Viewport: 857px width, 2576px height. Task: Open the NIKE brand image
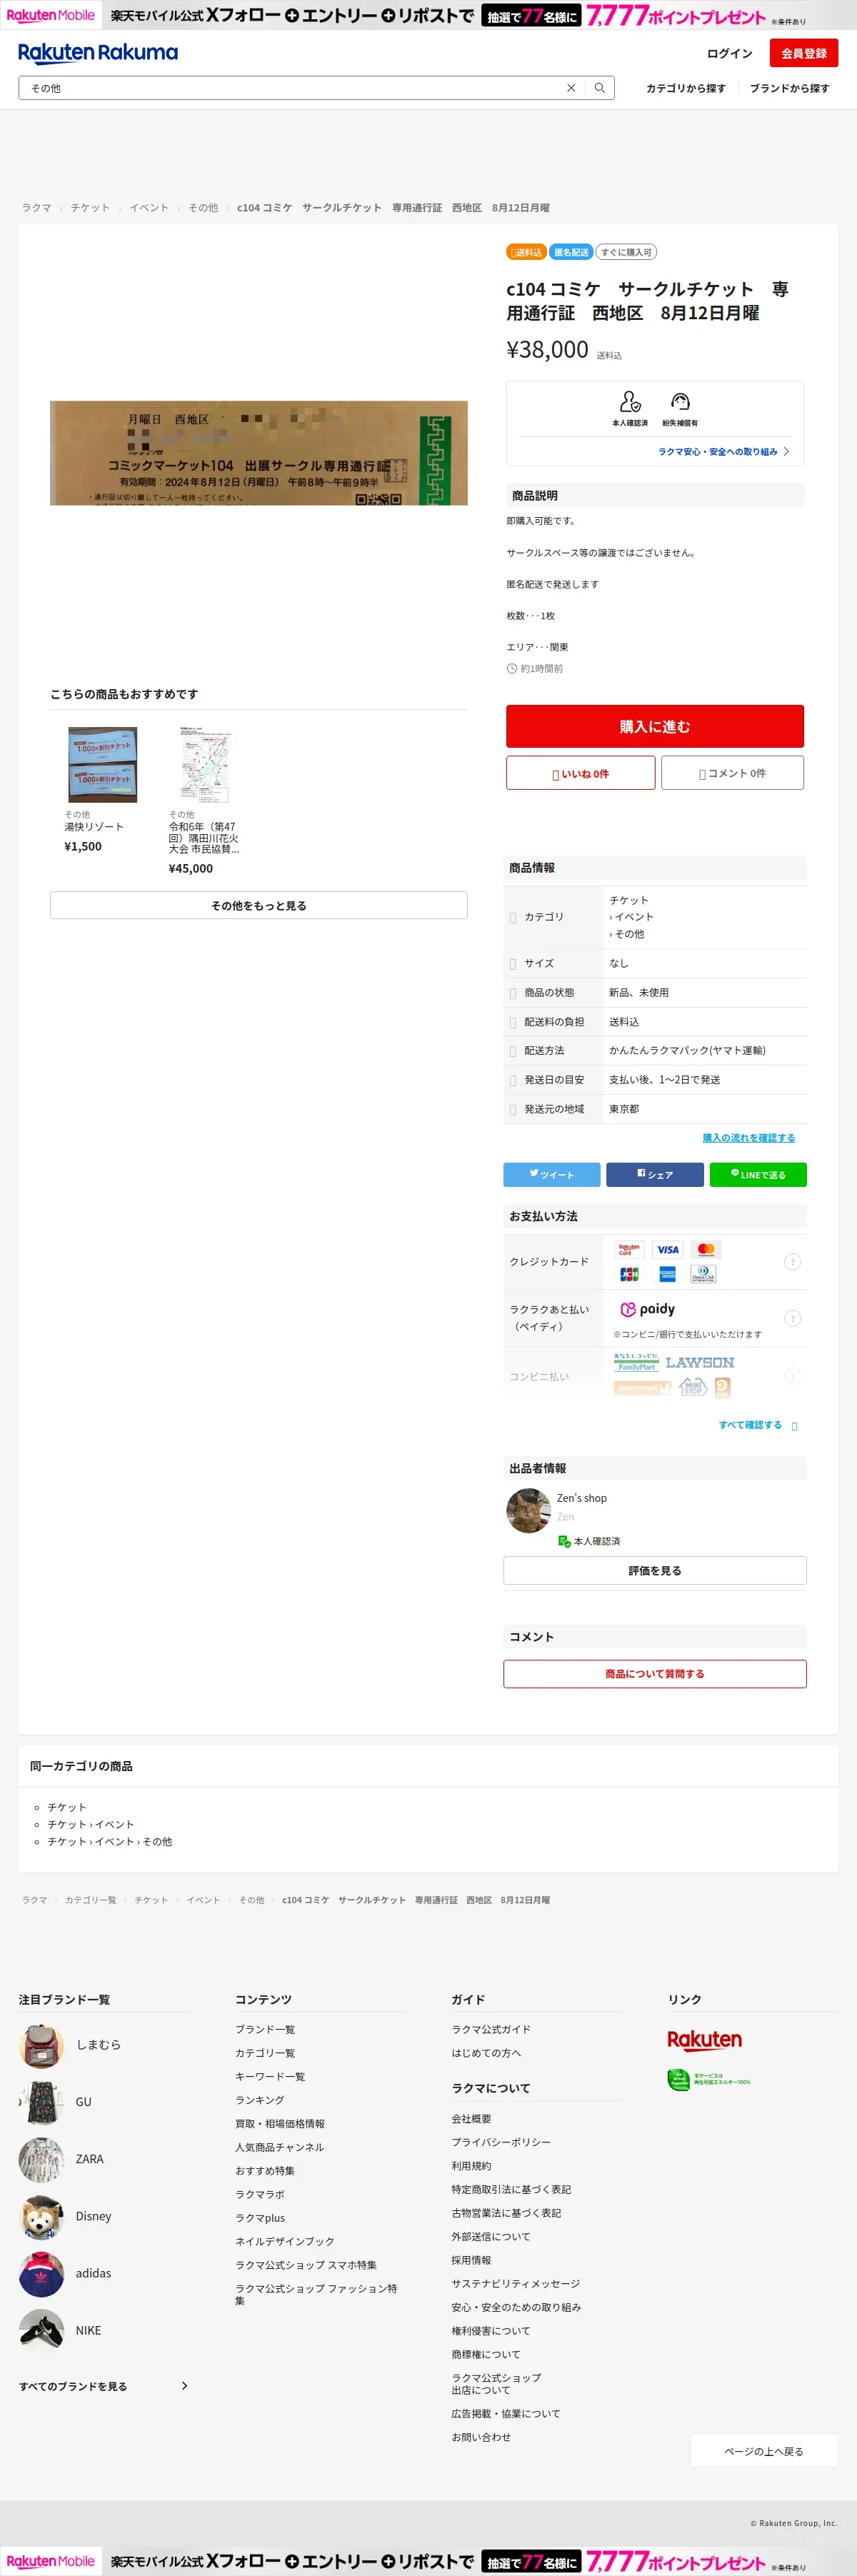(x=41, y=2331)
